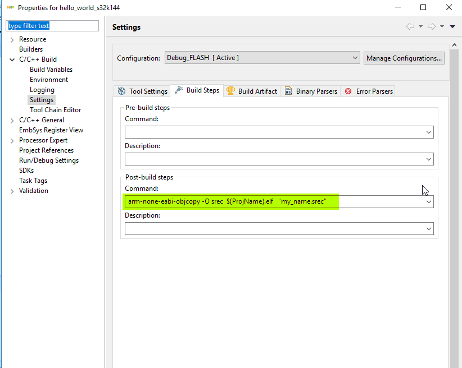Open the Configuration dropdown list
462x368 pixels.
pyautogui.click(x=355, y=58)
